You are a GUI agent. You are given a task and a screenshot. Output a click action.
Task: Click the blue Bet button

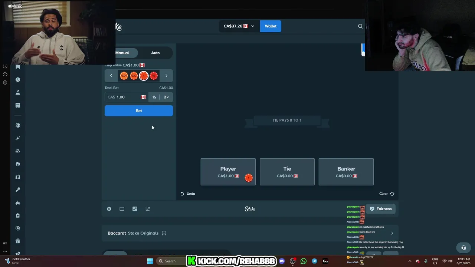139,111
